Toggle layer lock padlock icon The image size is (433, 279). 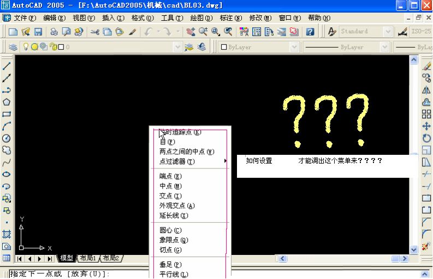[54, 47]
